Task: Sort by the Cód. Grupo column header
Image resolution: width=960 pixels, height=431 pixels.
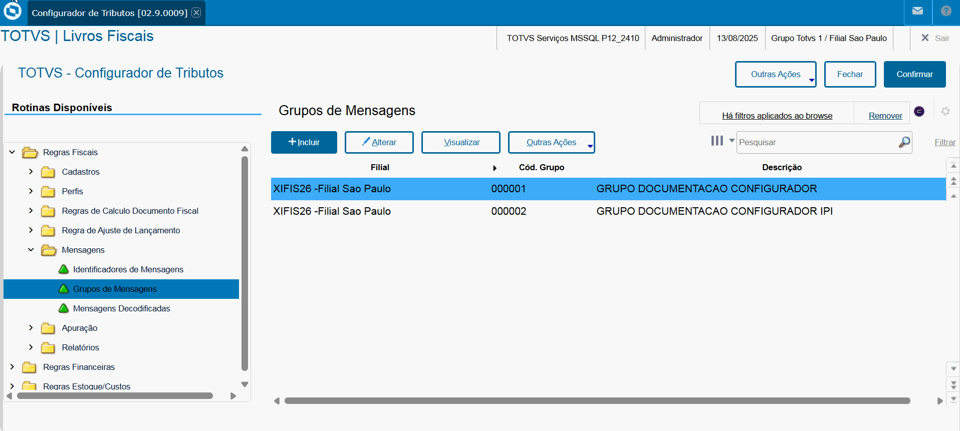Action: tap(542, 167)
